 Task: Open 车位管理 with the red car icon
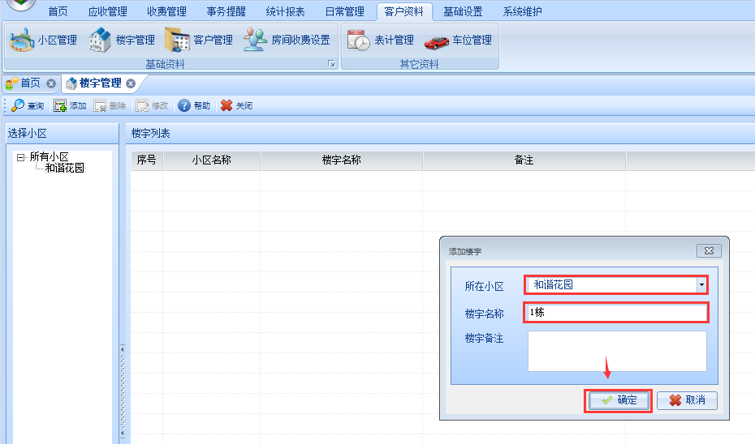click(x=458, y=40)
